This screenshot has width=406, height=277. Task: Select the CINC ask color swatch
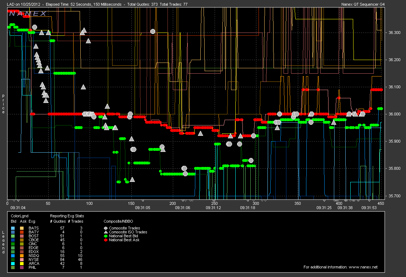[22, 244]
